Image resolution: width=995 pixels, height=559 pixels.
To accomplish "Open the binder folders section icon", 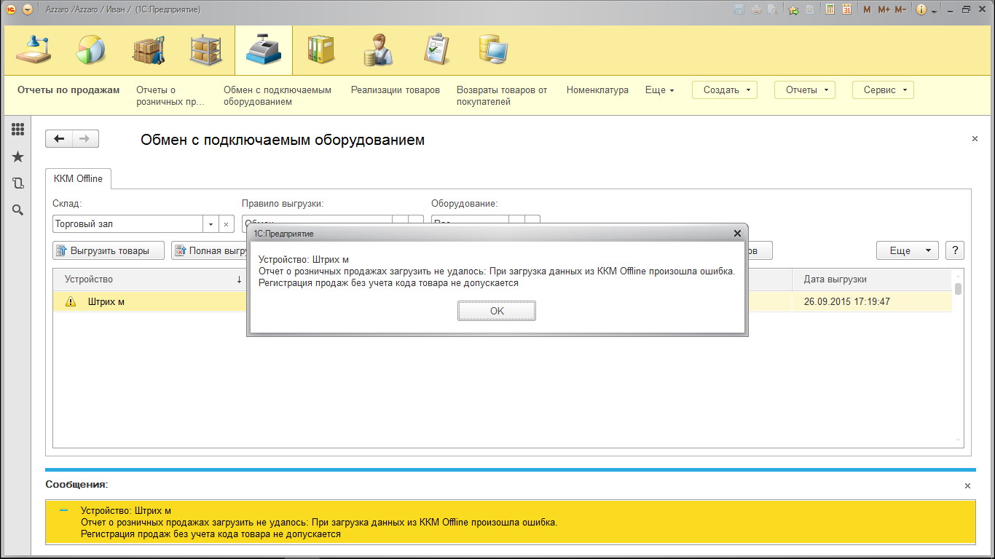I will [x=320, y=50].
